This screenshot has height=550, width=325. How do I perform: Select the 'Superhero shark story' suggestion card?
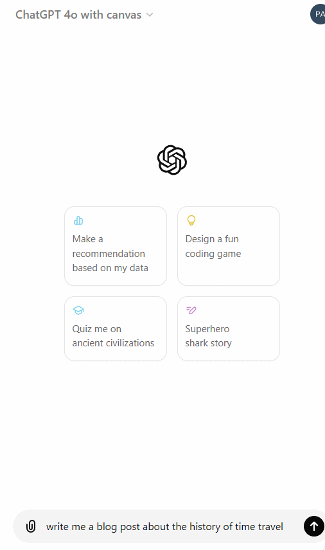tap(228, 328)
